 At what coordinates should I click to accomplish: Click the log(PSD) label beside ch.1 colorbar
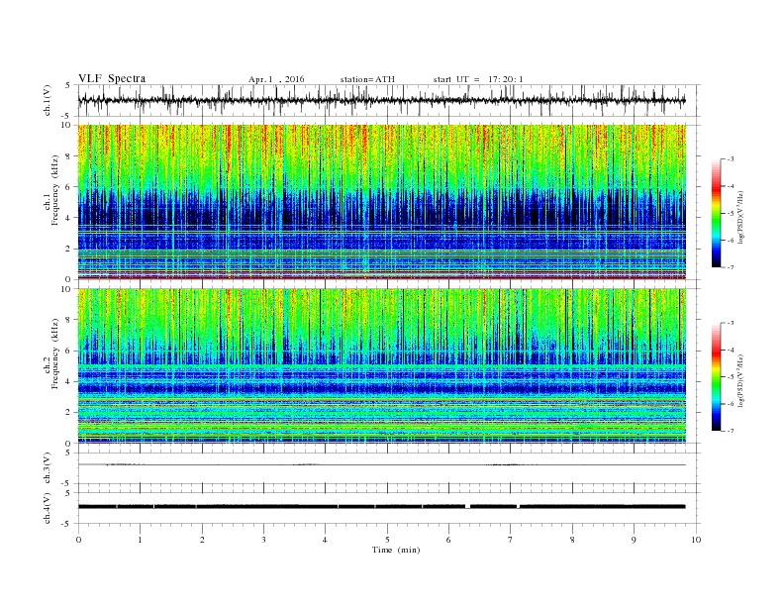click(x=740, y=217)
